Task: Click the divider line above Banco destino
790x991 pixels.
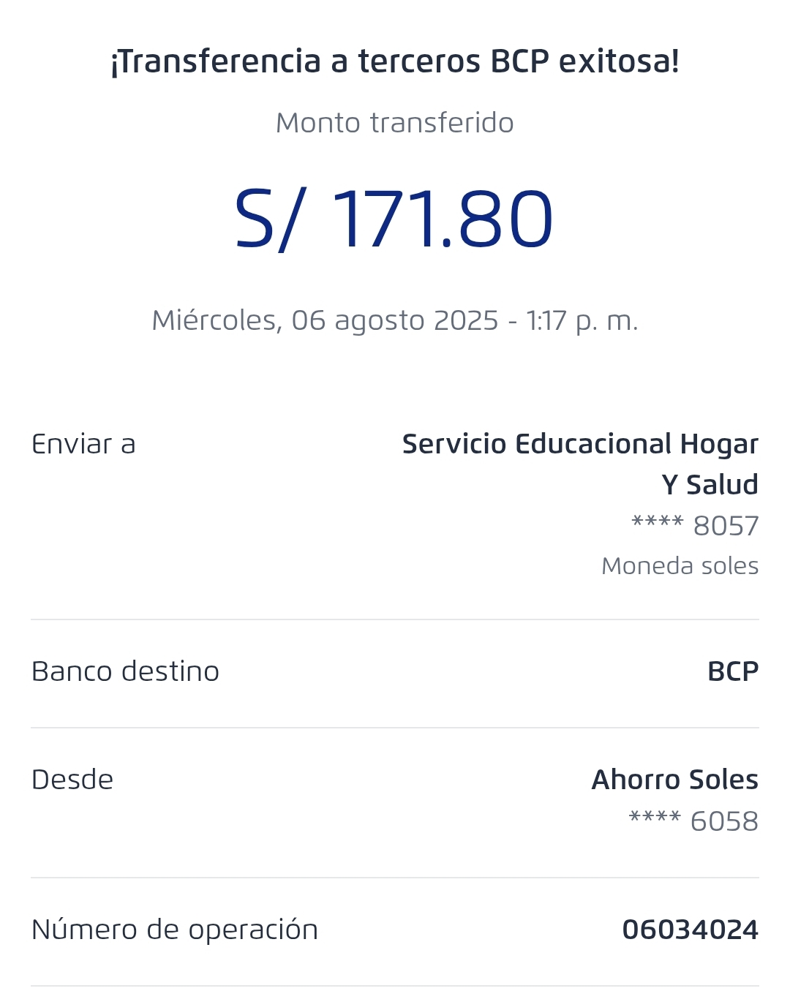Action: pos(395,619)
